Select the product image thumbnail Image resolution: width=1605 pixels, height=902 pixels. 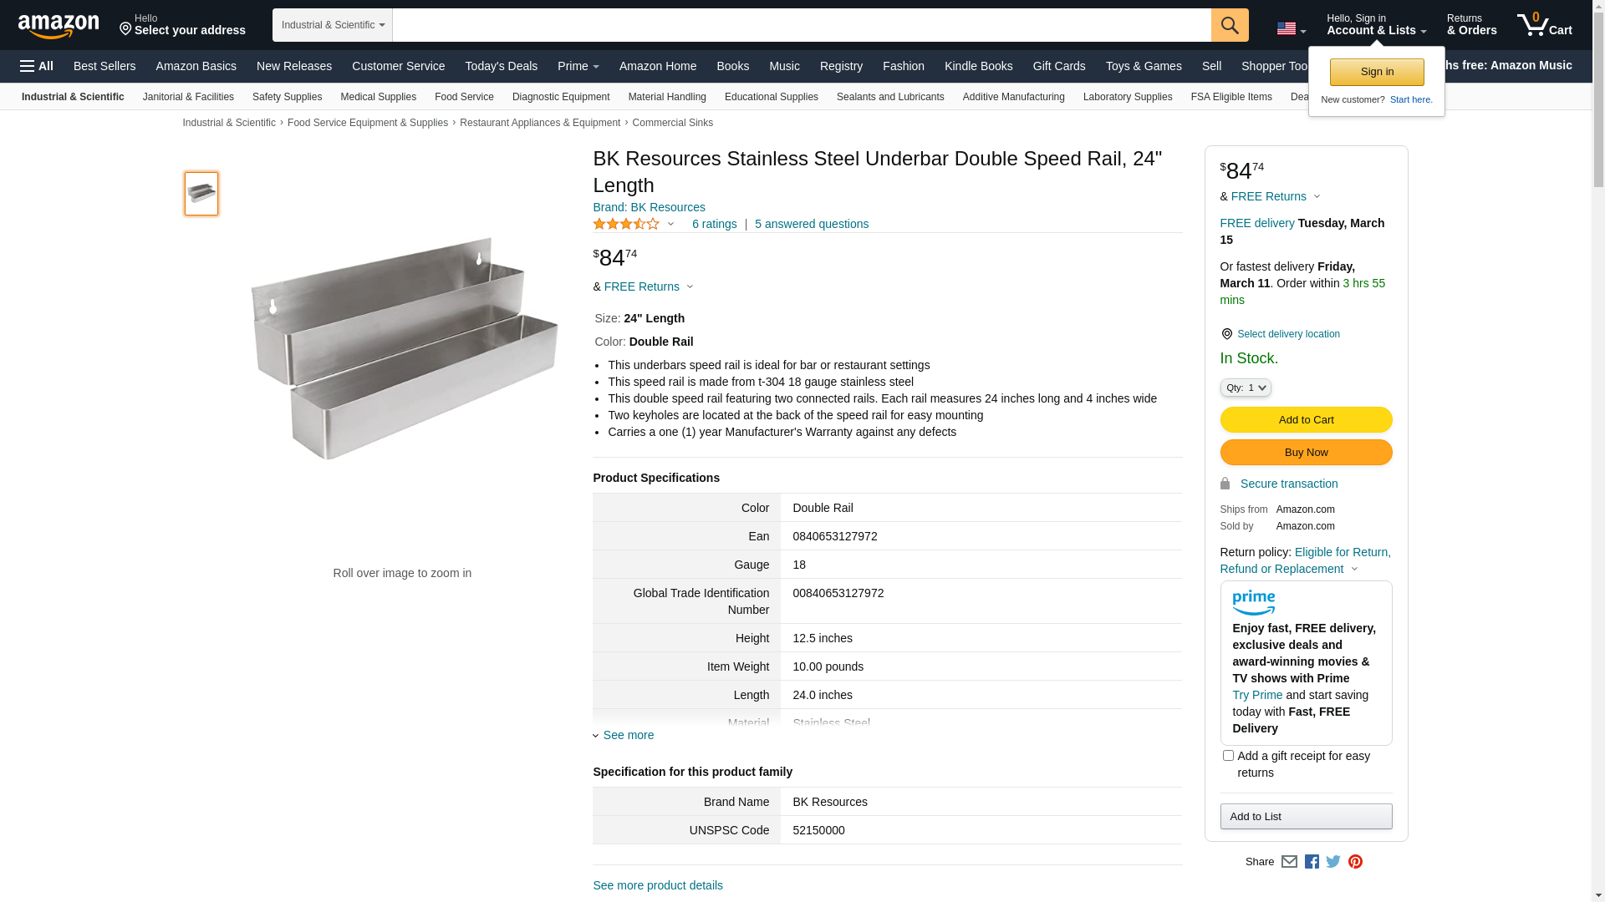click(x=201, y=194)
